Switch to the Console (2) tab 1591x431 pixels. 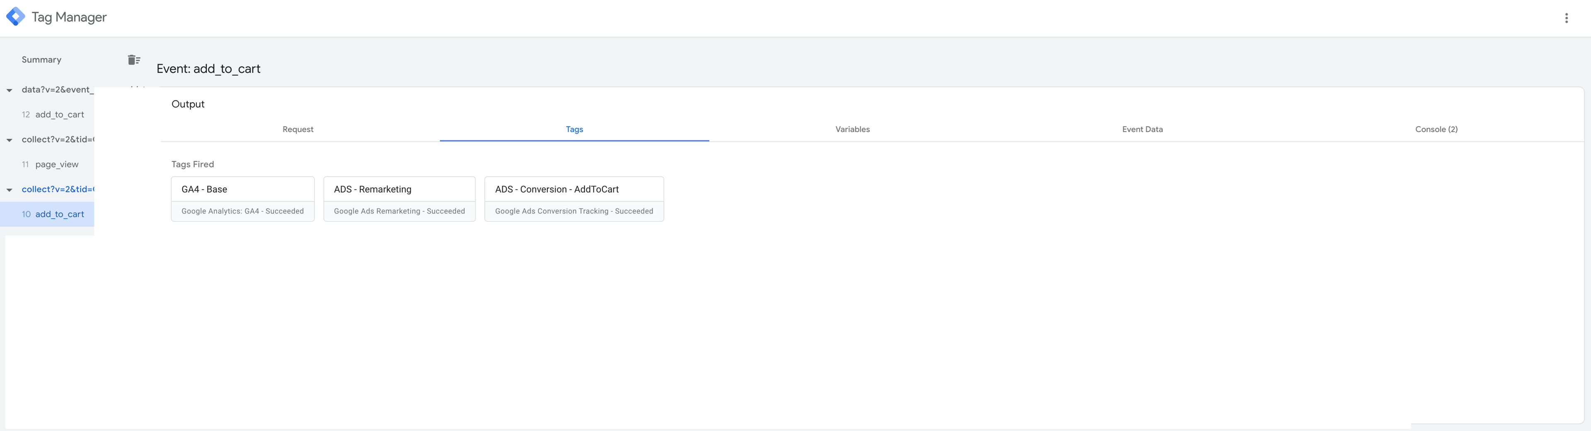click(x=1436, y=129)
